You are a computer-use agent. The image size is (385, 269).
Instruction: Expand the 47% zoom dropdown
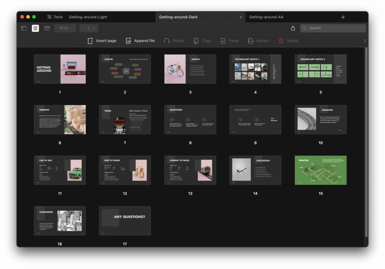(65, 28)
